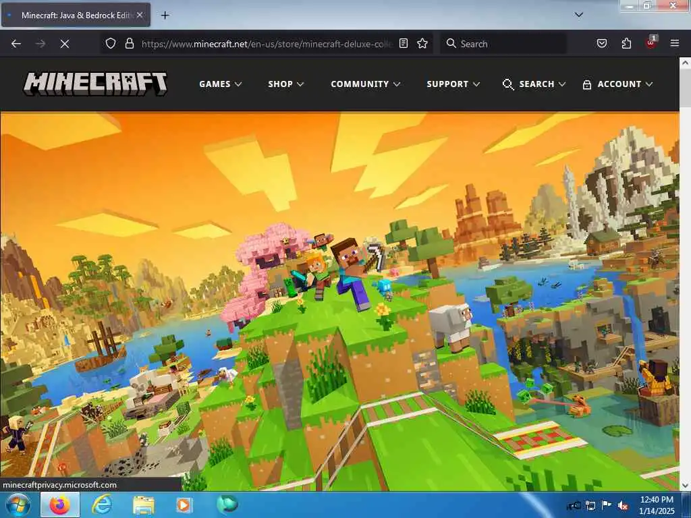Open the Windows Start button
Viewport: 691px width, 518px height.
coord(18,505)
